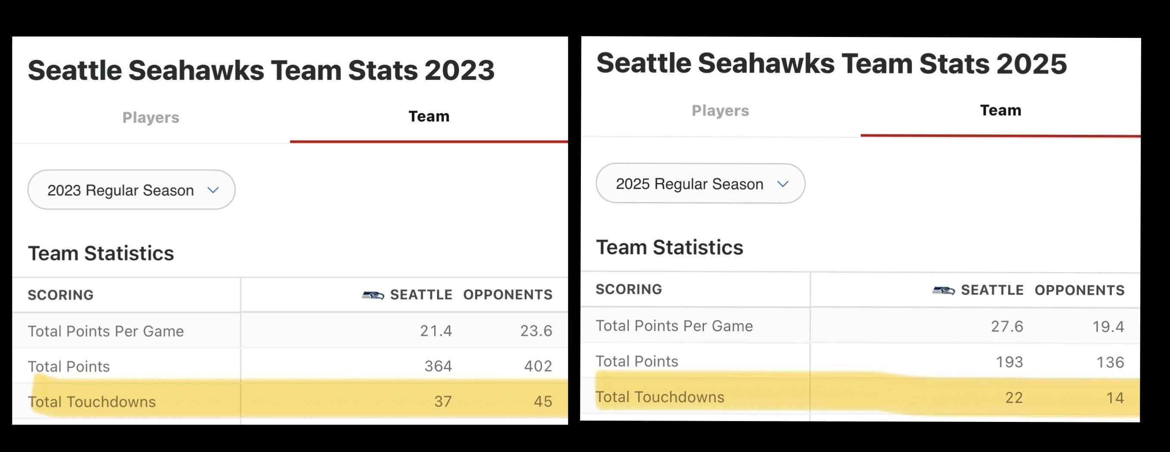Image resolution: width=1170 pixels, height=452 pixels.
Task: Click the OPPONENTS column header in 2023 table
Action: click(507, 295)
